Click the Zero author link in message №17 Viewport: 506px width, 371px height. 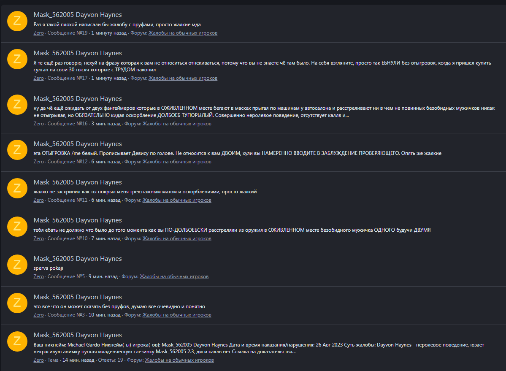click(38, 78)
